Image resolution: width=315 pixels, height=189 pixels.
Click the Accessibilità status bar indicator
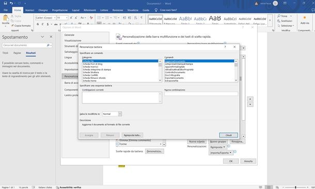pos(69,187)
